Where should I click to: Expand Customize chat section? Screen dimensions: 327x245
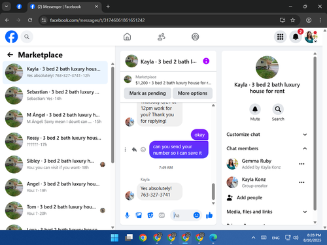click(x=267, y=135)
